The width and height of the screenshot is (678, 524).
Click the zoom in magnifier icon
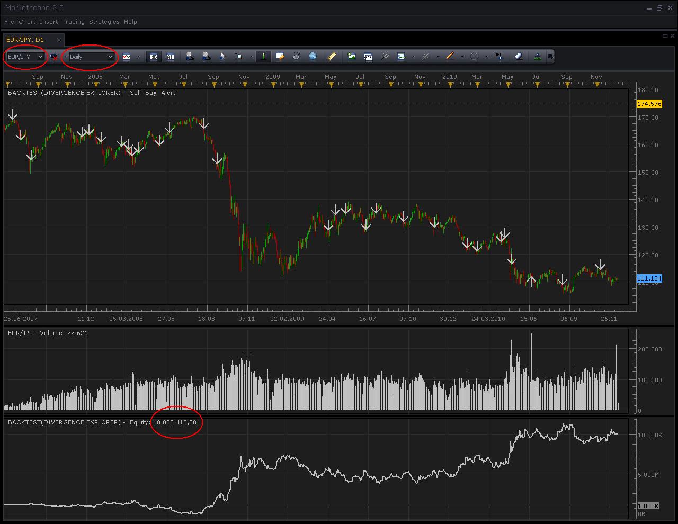pos(190,57)
